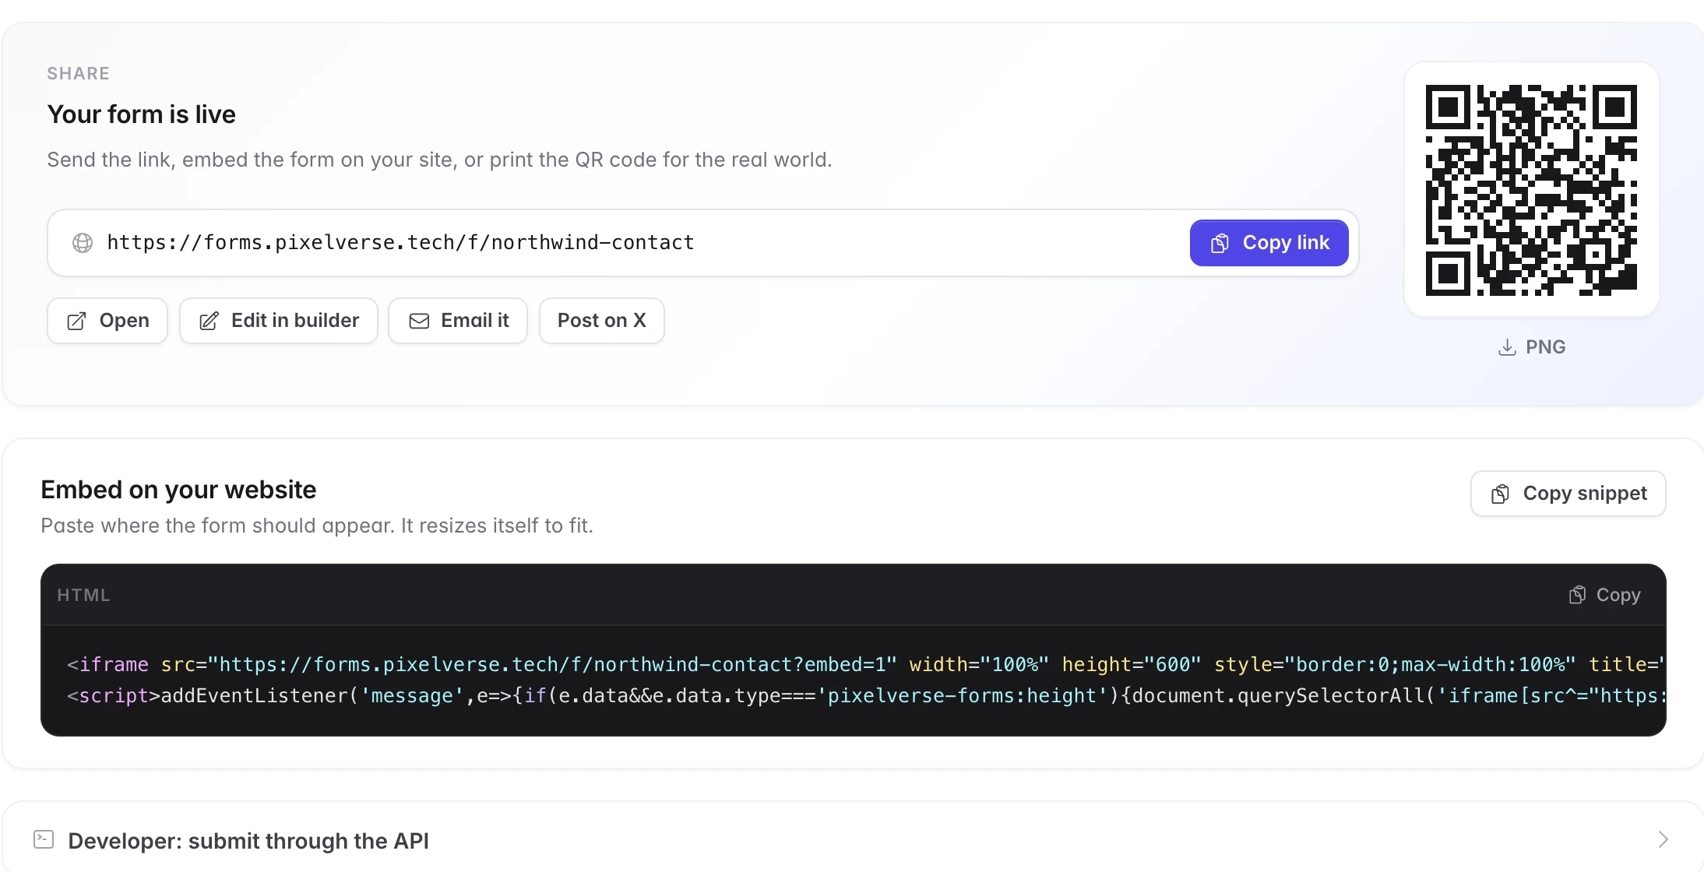Click the Copy link button
Screen dimensions: 1704x872
(1269, 243)
